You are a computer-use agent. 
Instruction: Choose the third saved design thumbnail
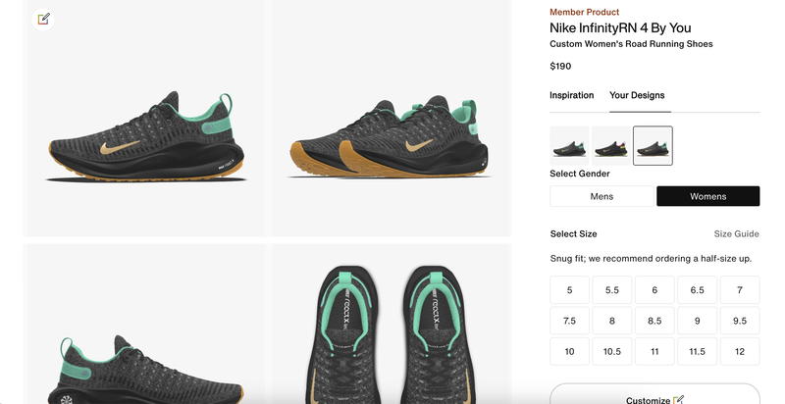pyautogui.click(x=653, y=146)
